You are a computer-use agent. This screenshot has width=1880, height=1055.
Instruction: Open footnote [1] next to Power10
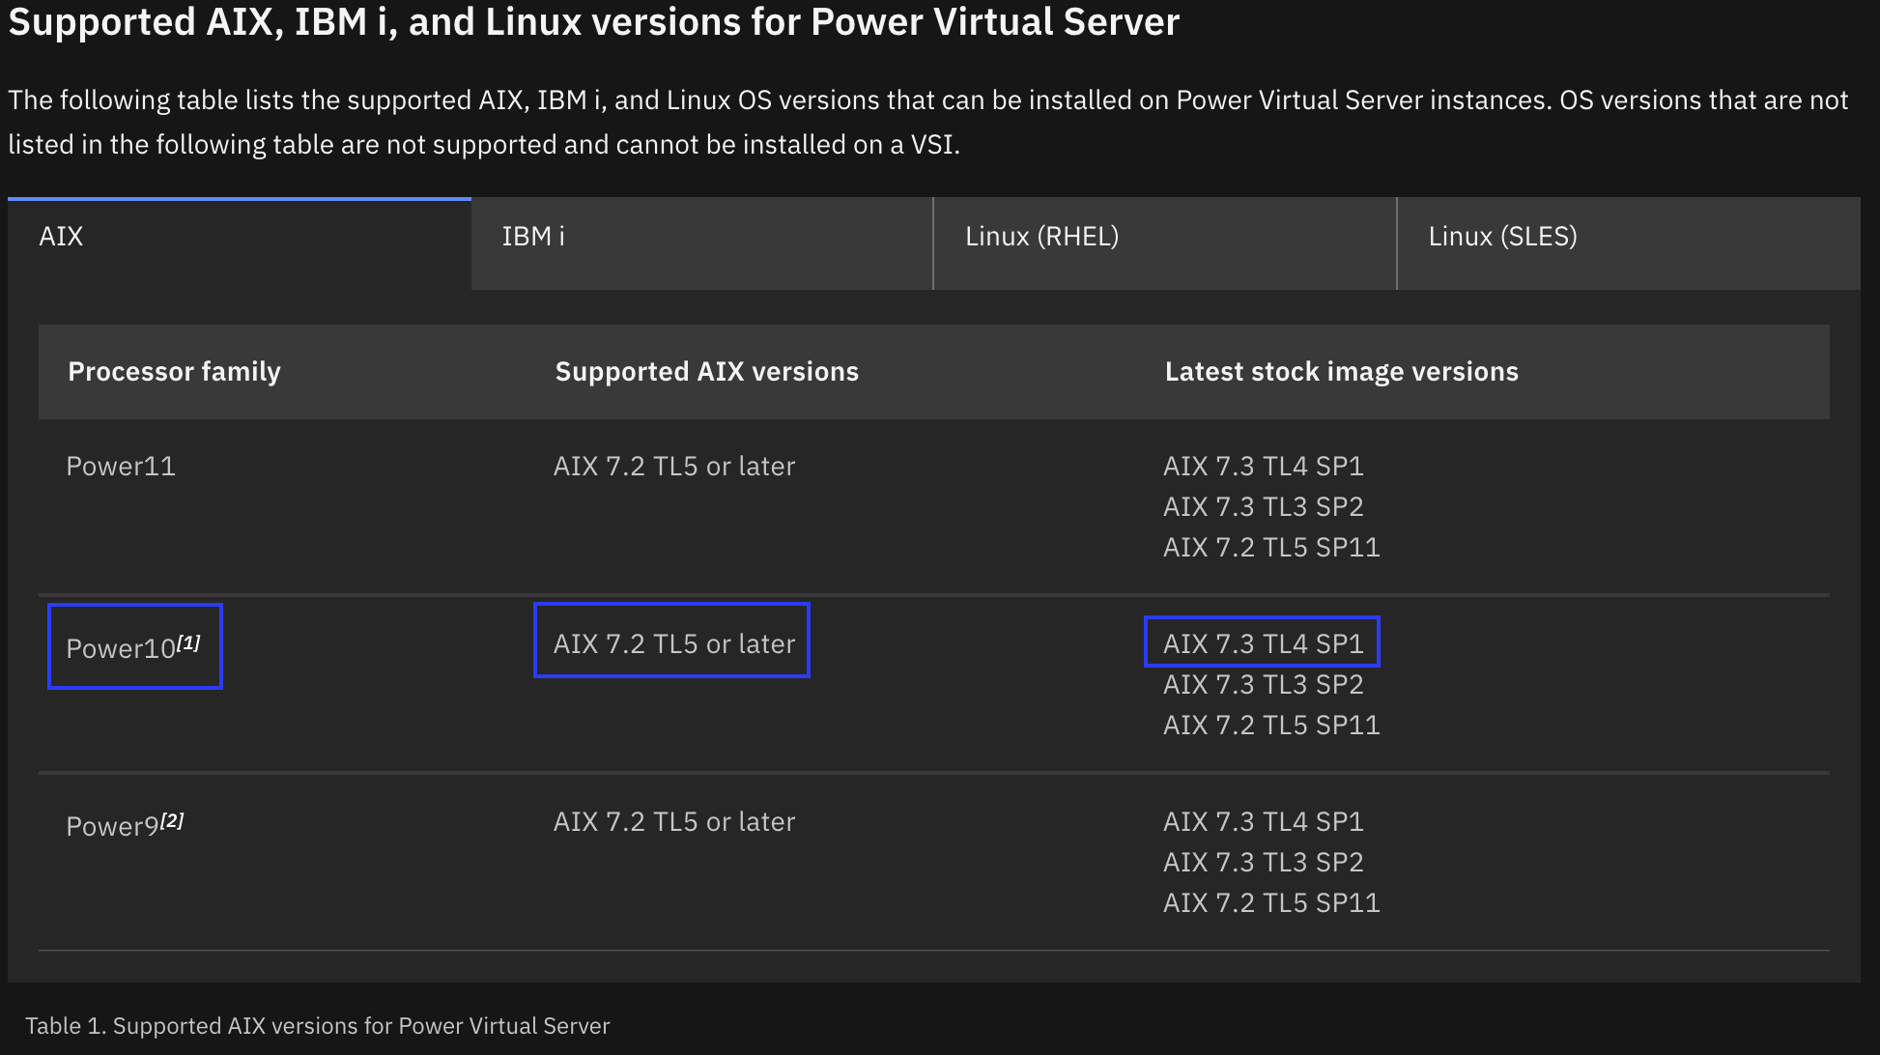pos(189,642)
